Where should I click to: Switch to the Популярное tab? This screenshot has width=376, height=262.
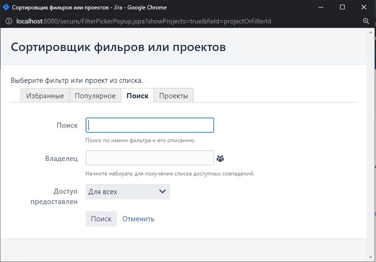[x=95, y=95]
